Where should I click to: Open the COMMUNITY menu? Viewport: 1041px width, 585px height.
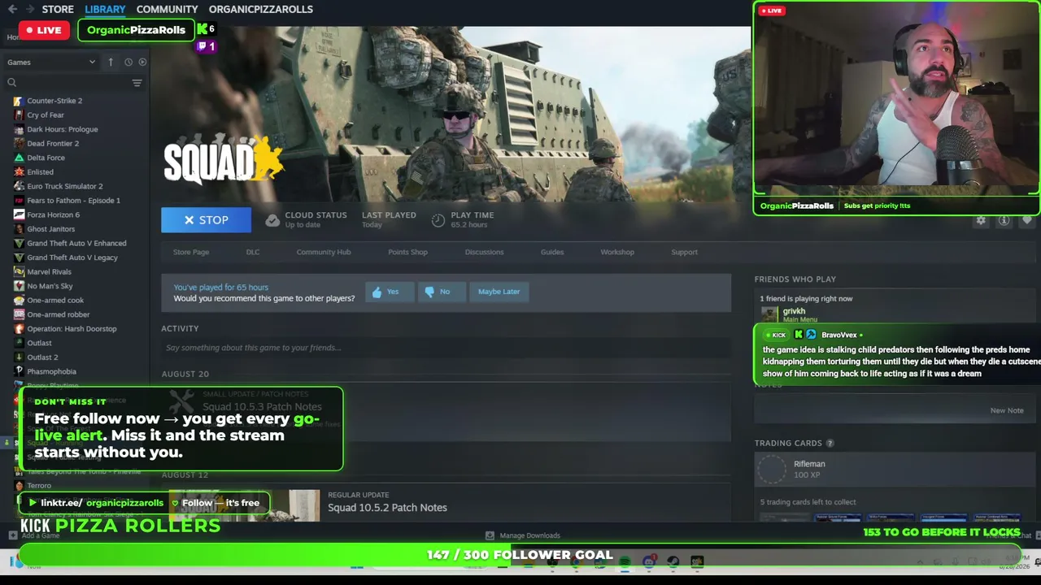(168, 9)
